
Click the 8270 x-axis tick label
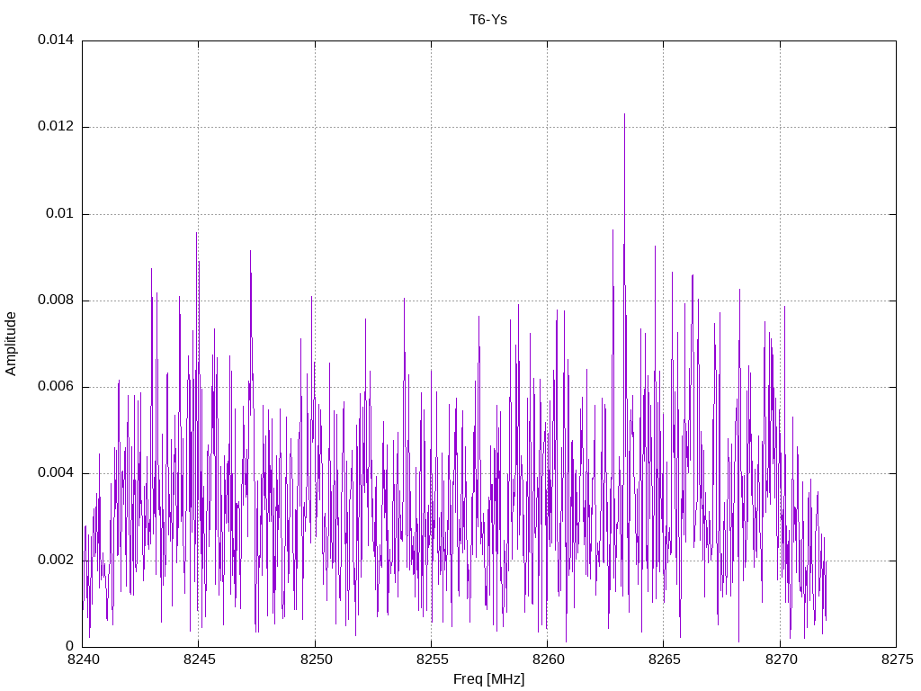781,660
